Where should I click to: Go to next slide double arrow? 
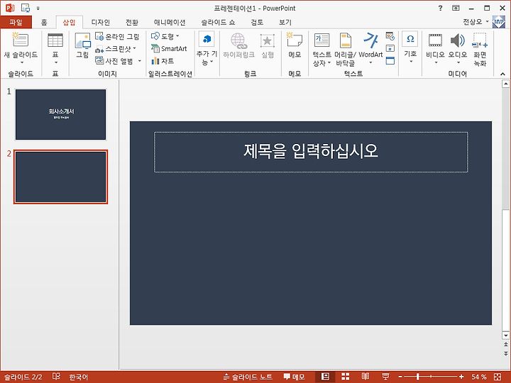click(x=505, y=353)
